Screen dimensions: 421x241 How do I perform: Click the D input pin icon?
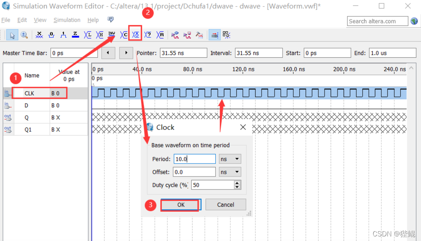[8, 105]
